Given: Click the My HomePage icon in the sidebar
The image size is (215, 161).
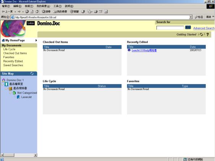Looking at the screenshot, I should 3,41.
